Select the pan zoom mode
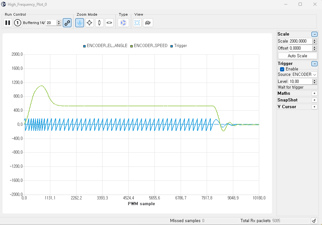 point(89,23)
